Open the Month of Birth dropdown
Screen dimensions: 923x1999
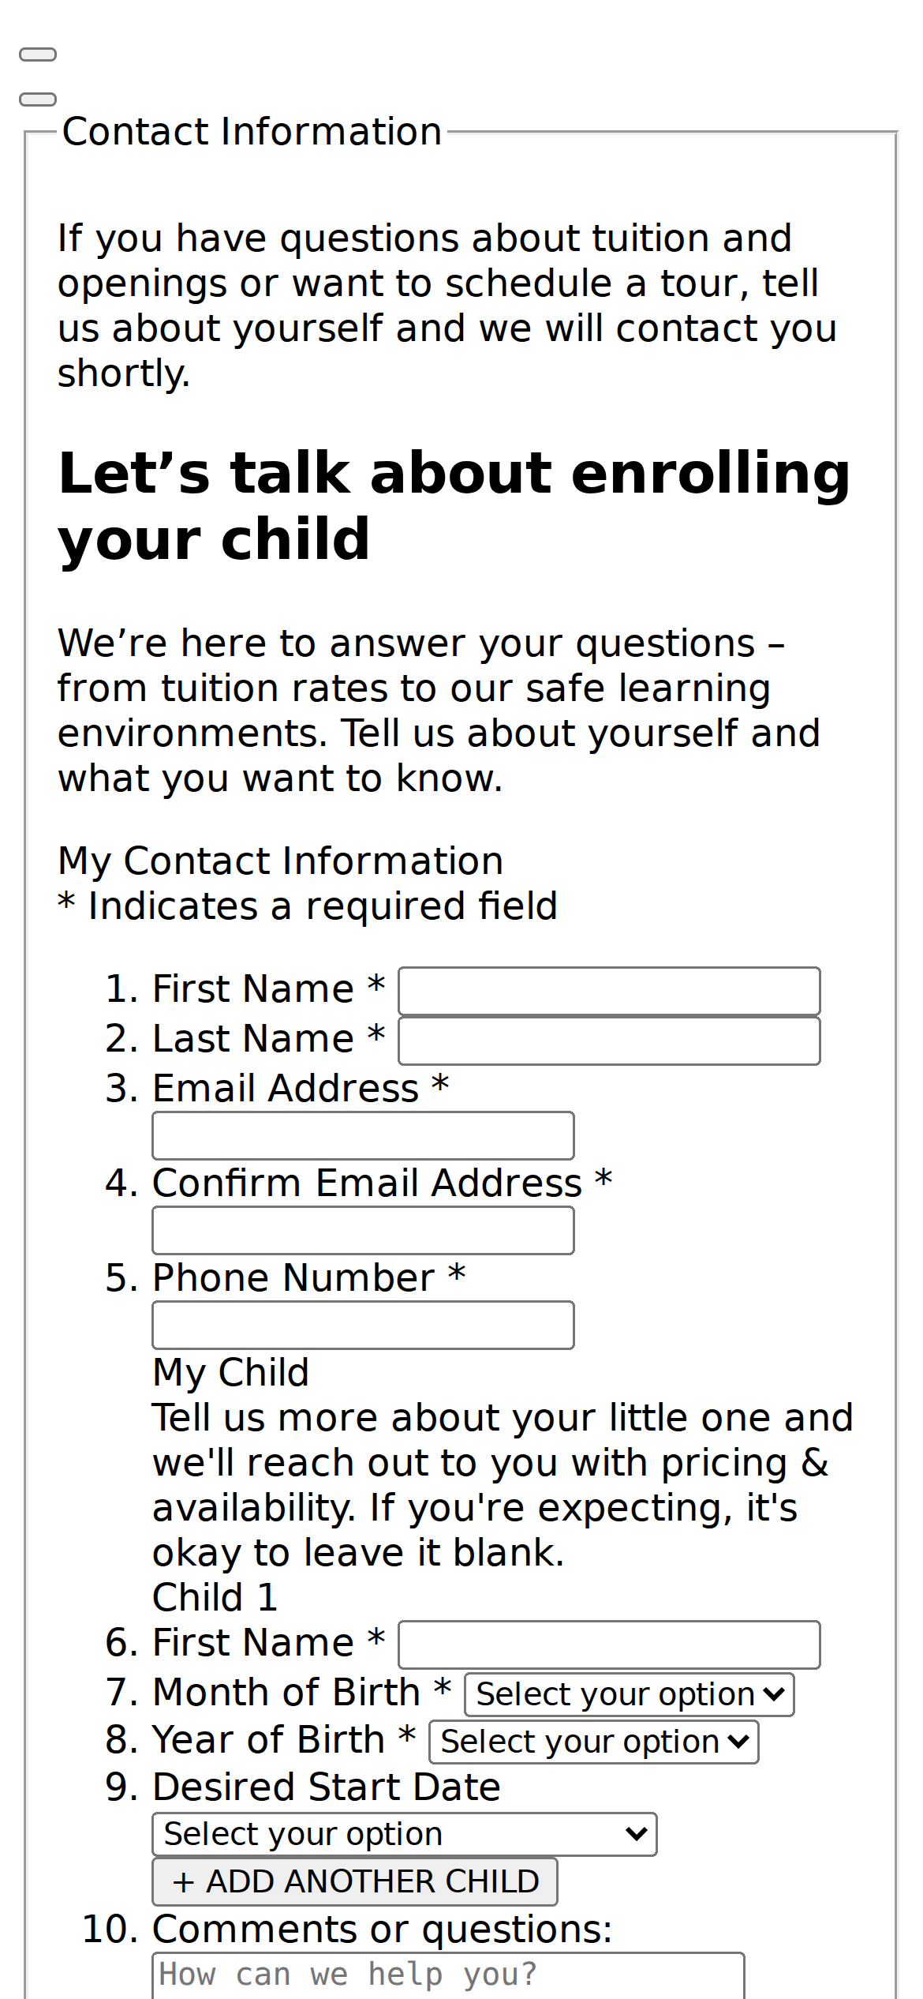pyautogui.click(x=630, y=1694)
